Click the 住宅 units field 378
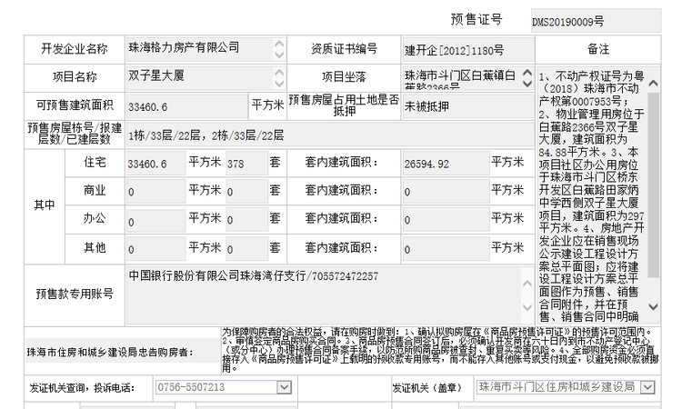 click(x=247, y=164)
